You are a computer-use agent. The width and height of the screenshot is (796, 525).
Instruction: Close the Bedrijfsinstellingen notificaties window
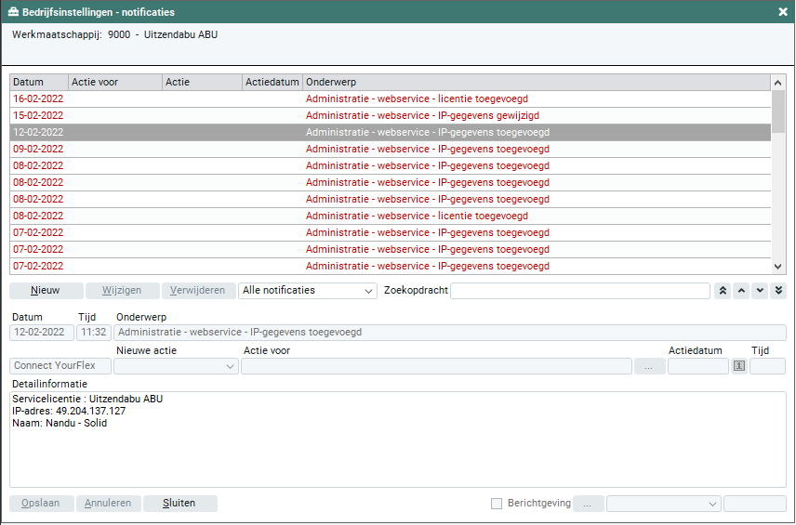(x=782, y=12)
